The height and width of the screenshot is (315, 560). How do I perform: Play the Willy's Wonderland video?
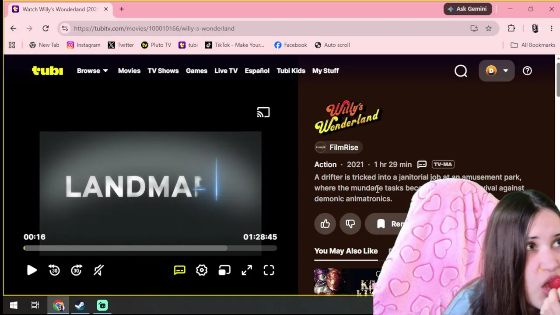pos(31,270)
